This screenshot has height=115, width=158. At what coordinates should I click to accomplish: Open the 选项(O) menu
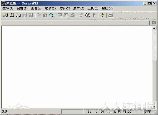coord(50,8)
